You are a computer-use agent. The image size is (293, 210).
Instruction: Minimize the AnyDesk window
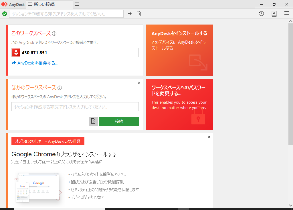[262, 4]
